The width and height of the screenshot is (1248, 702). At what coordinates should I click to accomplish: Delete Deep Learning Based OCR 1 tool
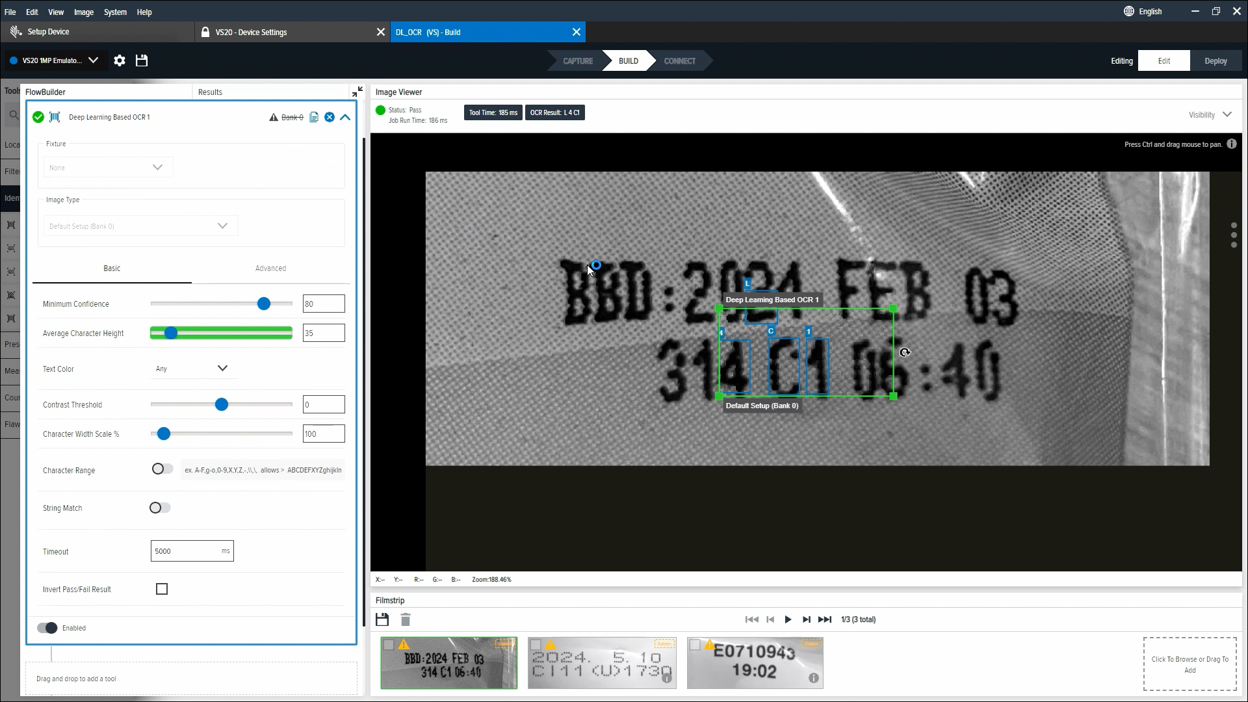tap(330, 117)
